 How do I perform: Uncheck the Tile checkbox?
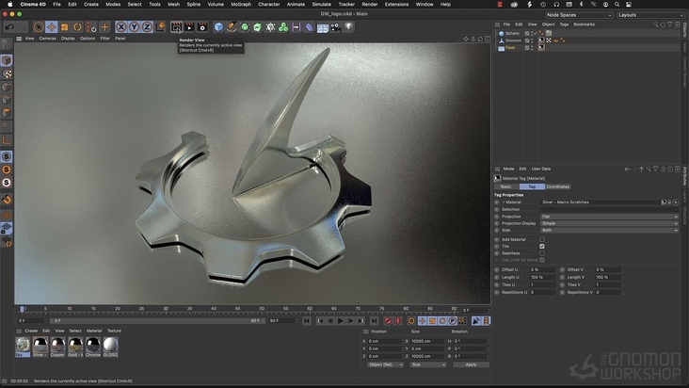click(x=542, y=246)
